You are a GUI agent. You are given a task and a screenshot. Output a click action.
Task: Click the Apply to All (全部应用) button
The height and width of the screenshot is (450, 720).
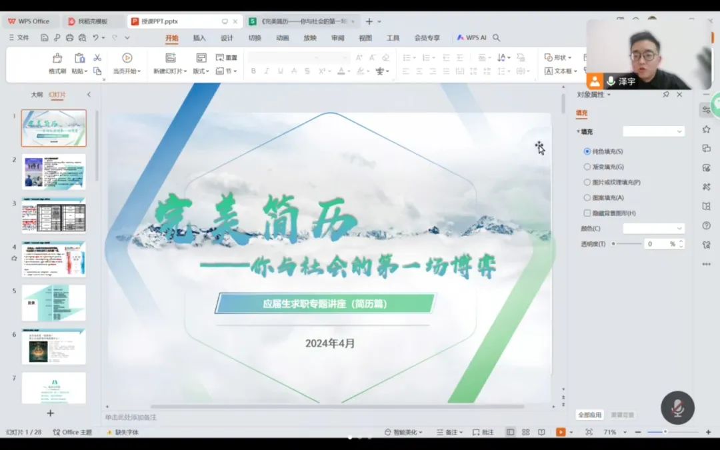(x=589, y=415)
